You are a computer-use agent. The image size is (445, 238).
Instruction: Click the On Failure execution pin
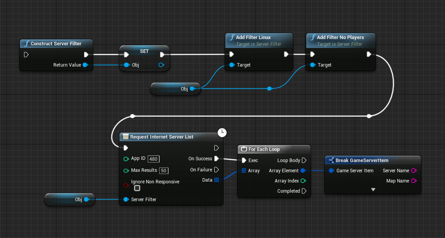[216, 170]
